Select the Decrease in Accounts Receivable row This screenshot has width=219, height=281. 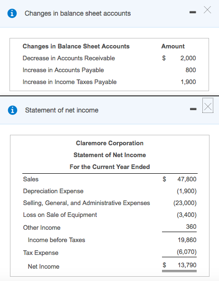[109, 58]
